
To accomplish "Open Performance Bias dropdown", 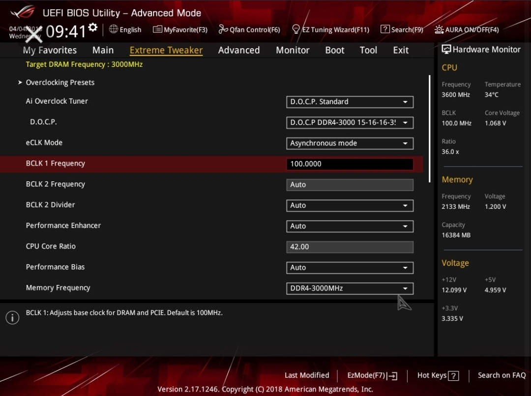I will [x=350, y=268].
